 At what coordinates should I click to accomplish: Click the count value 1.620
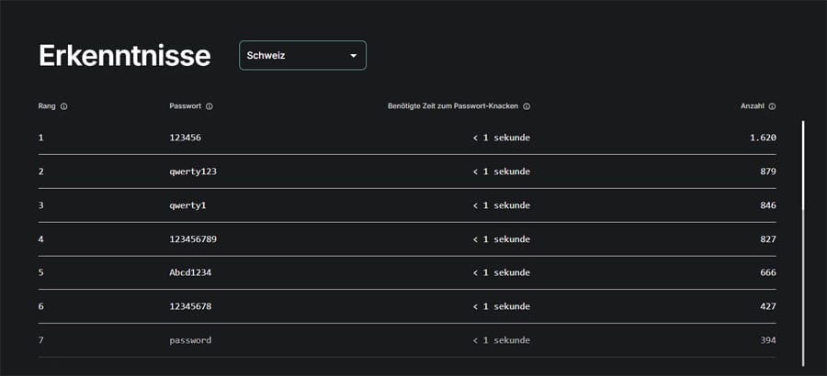click(x=763, y=138)
